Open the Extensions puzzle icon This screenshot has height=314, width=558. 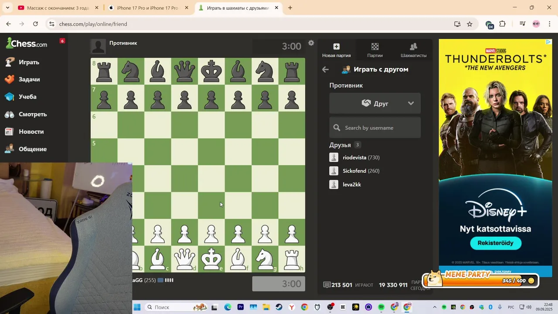[502, 24]
